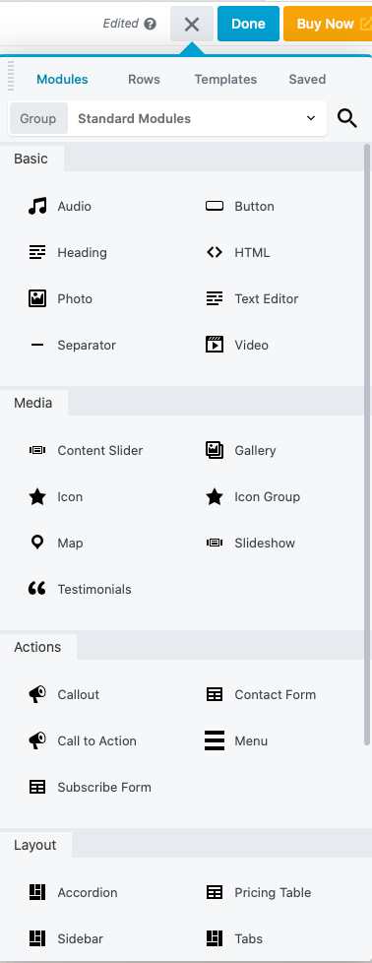Select the Callout megaphone icon
Image resolution: width=372 pixels, height=963 pixels.
pyautogui.click(x=37, y=694)
